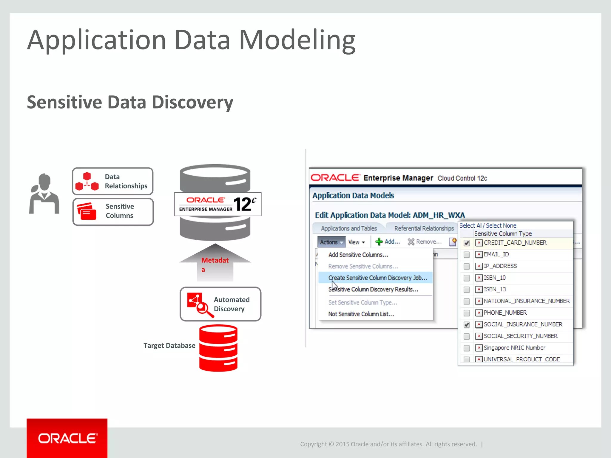This screenshot has height=458, width=611.
Task: Check the ISBN_10 checkbox
Action: [x=467, y=278]
